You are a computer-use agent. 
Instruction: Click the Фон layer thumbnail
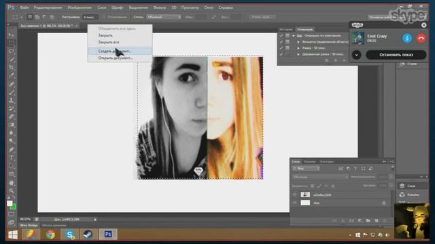(305, 203)
